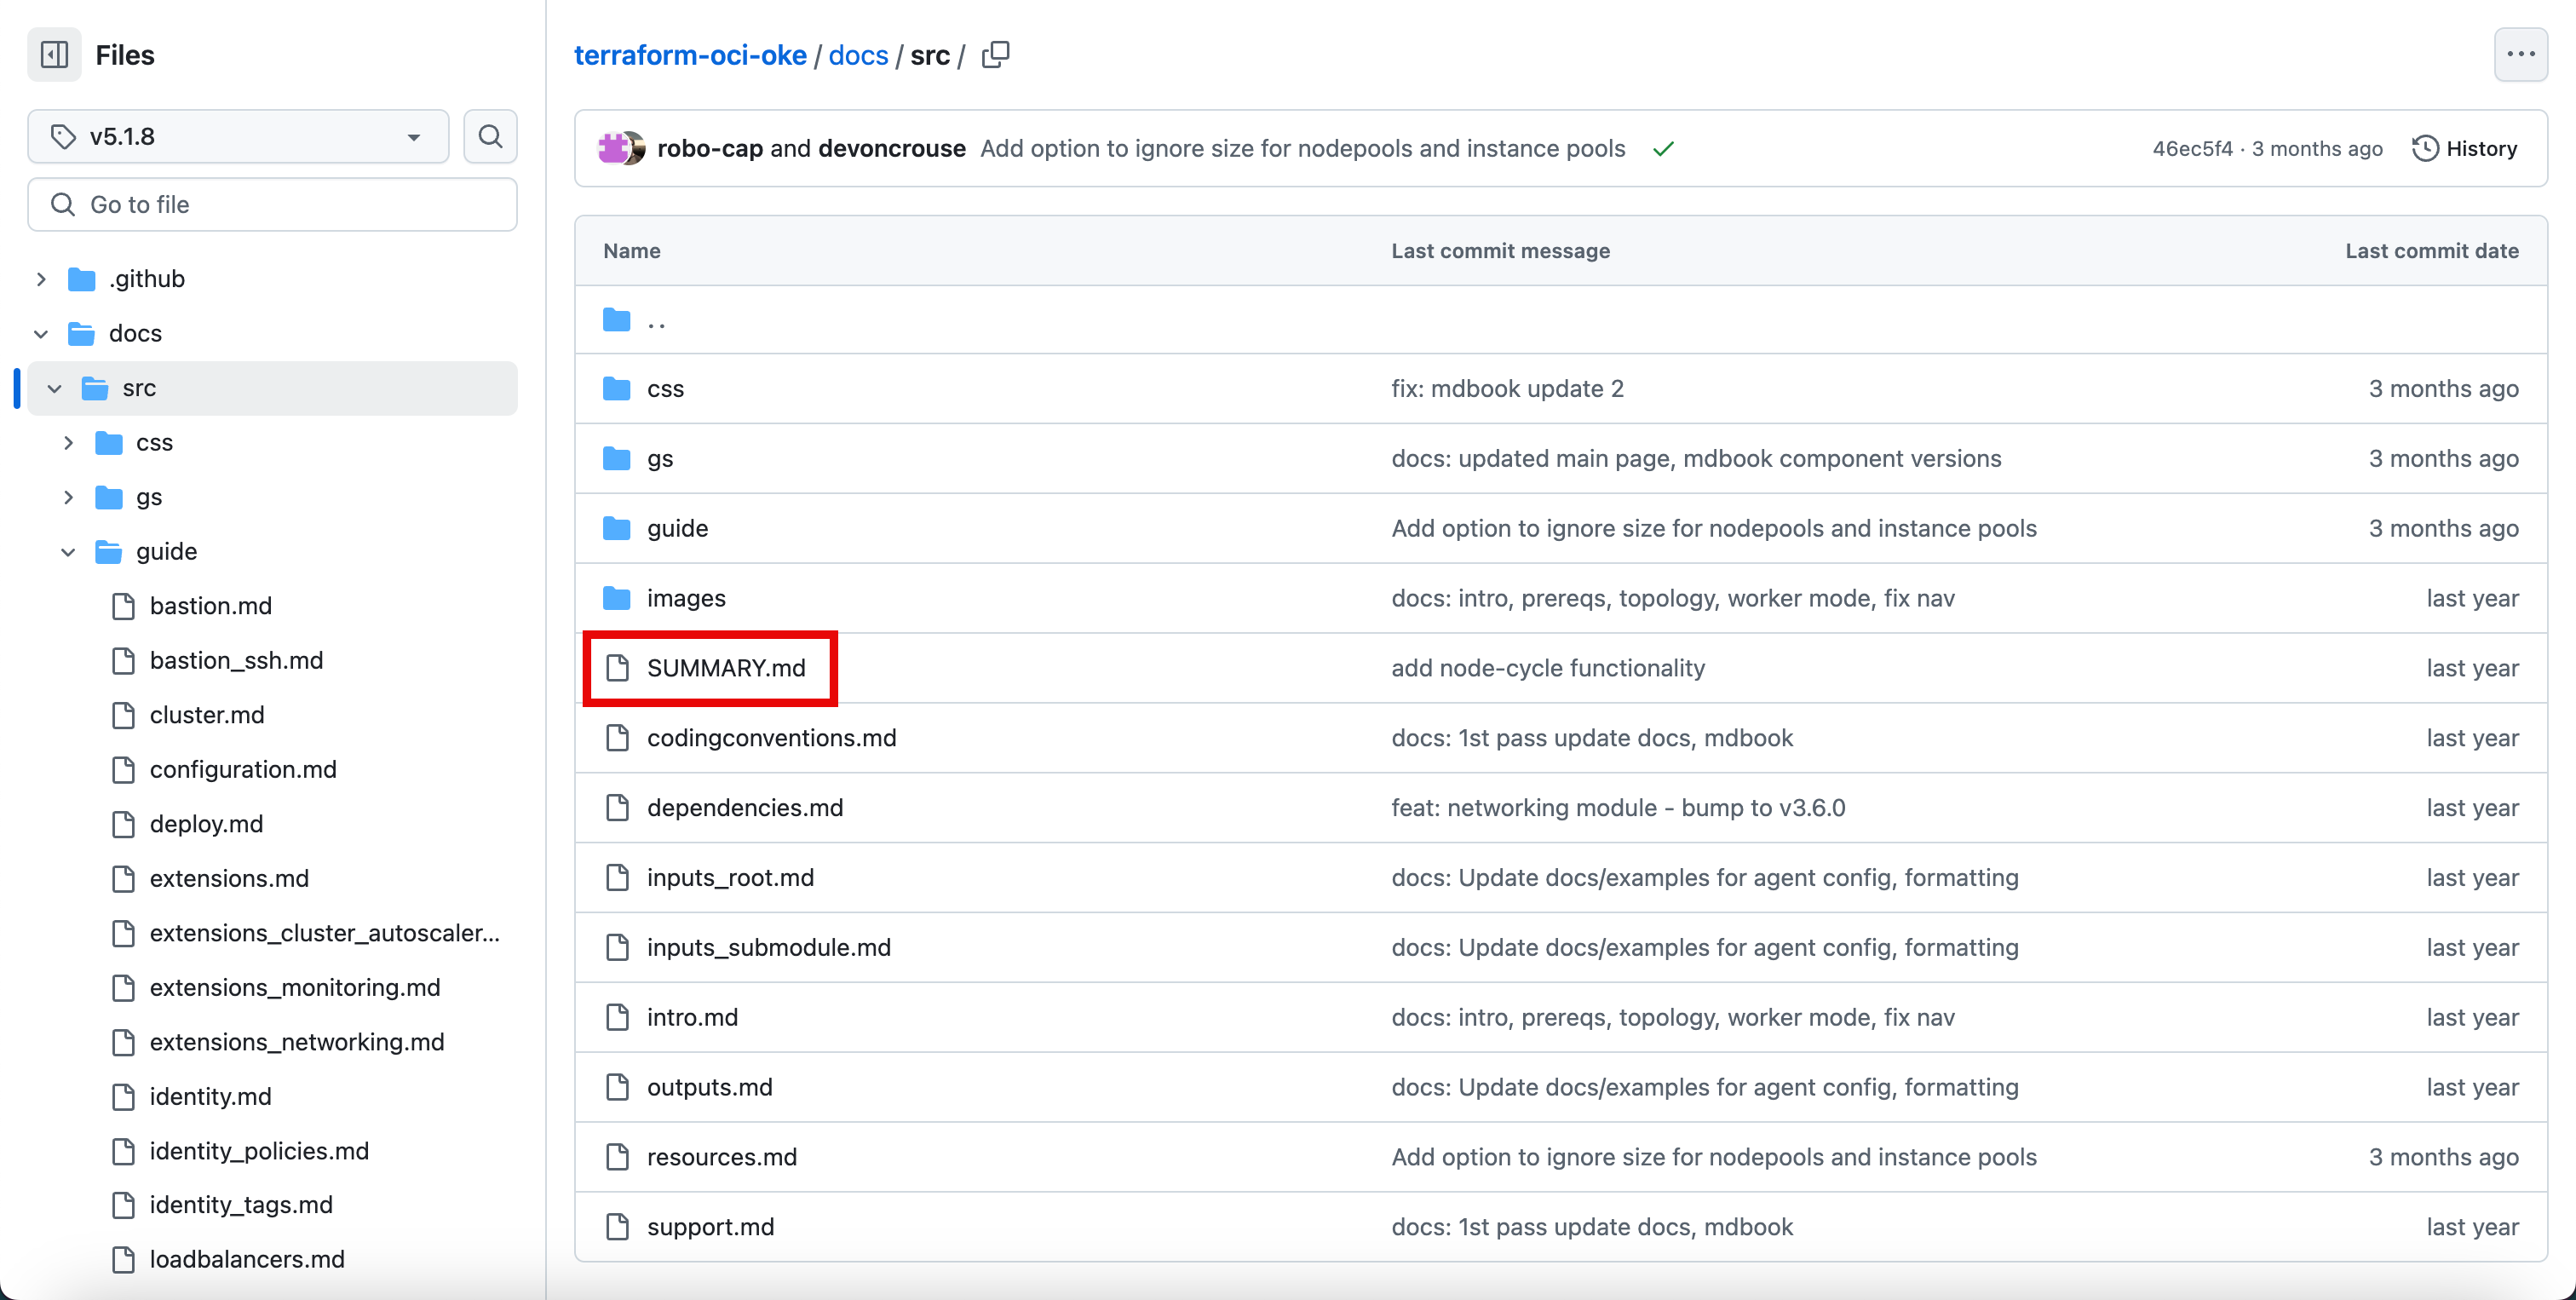Open bastion_ssh.md in file tree
This screenshot has width=2576, height=1300.
click(236, 660)
